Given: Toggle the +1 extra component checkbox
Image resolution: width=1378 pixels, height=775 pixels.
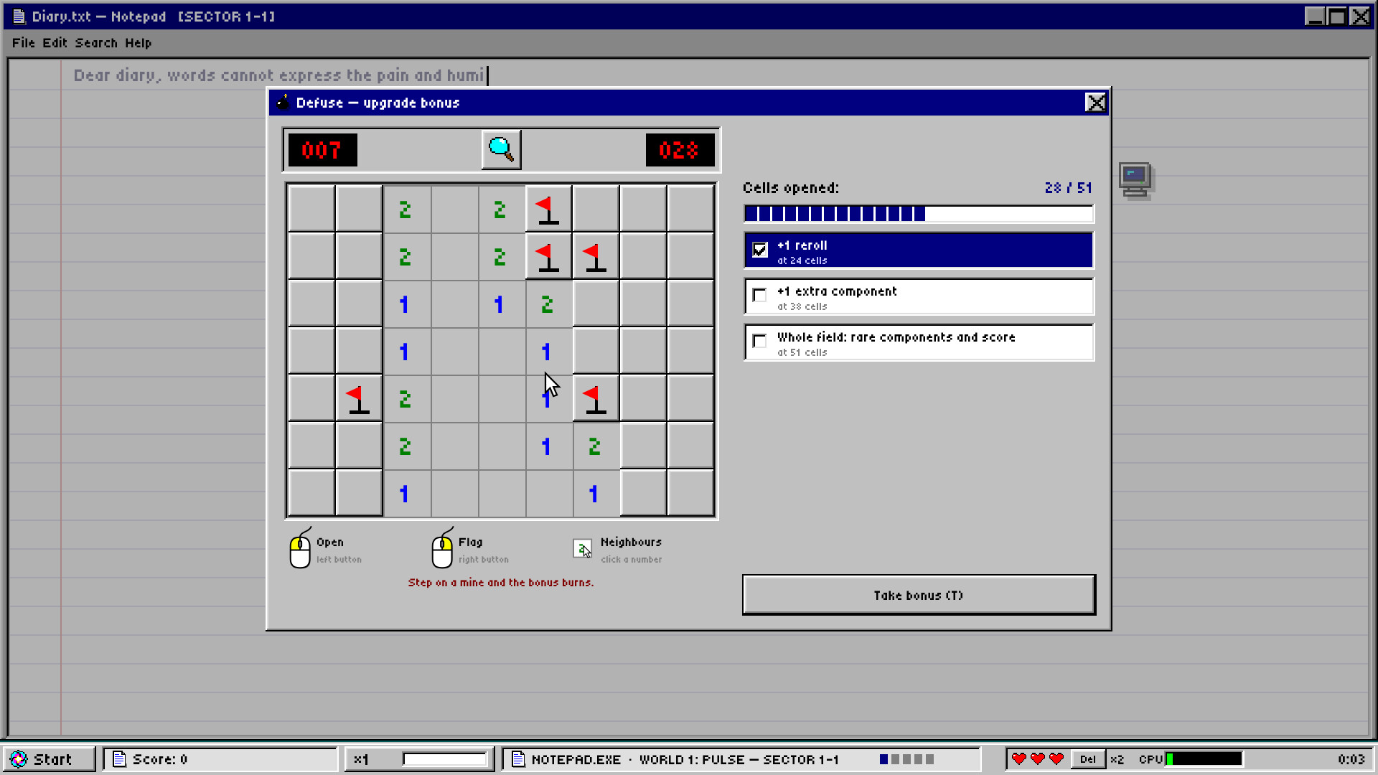Looking at the screenshot, I should pos(759,295).
